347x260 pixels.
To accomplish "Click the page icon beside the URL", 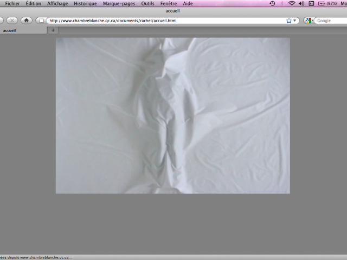I will coord(41,21).
